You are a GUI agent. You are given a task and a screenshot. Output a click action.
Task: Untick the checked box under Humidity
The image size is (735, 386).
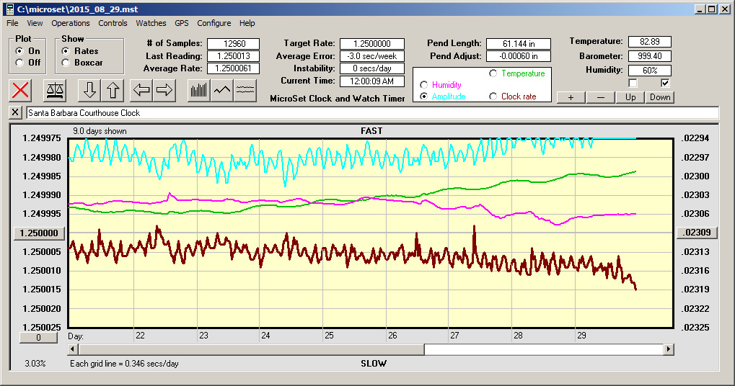point(665,84)
